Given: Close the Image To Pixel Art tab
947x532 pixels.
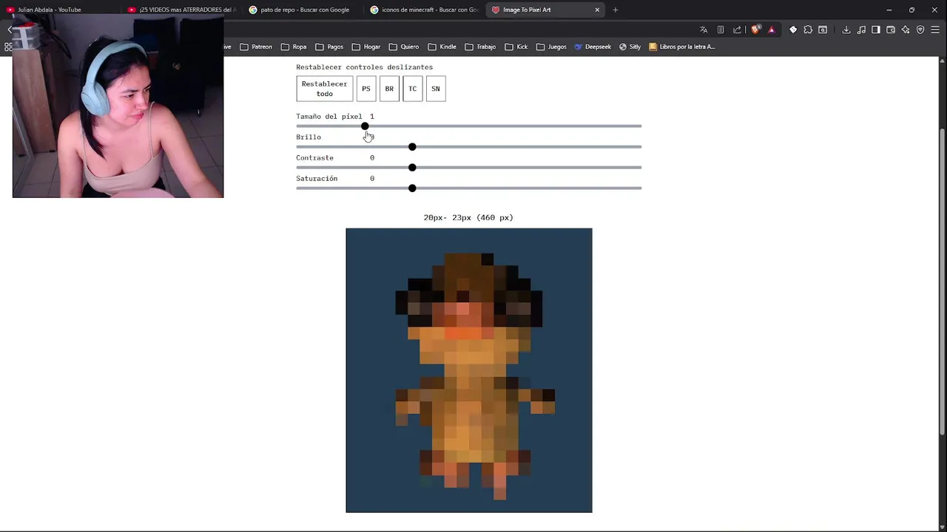Looking at the screenshot, I should point(597,10).
